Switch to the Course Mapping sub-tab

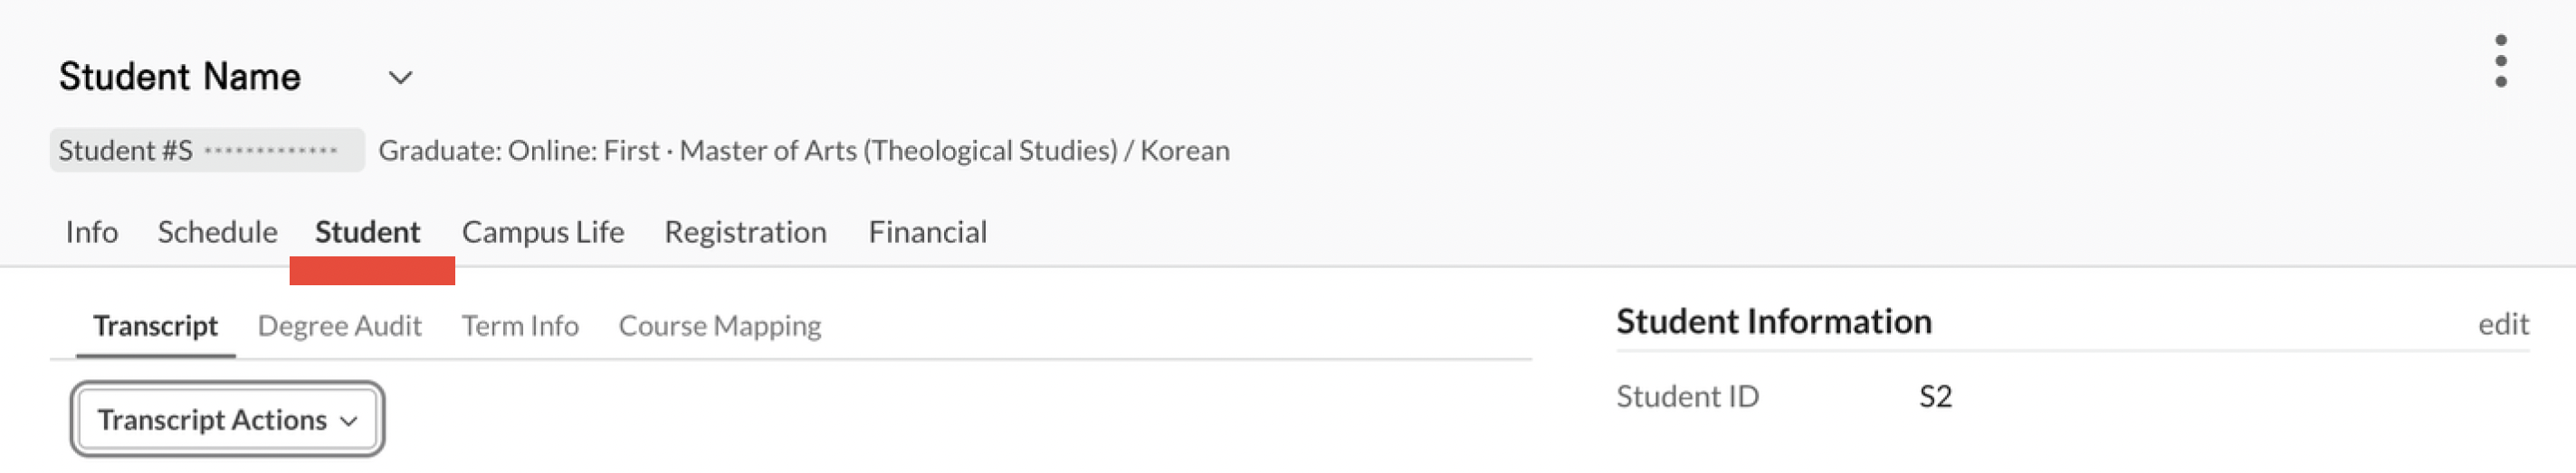tap(719, 326)
